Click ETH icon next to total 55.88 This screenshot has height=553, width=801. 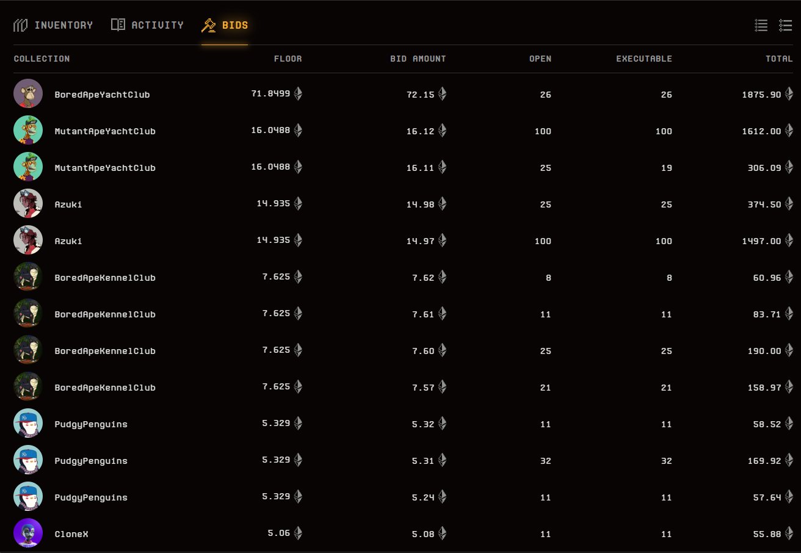[789, 533]
